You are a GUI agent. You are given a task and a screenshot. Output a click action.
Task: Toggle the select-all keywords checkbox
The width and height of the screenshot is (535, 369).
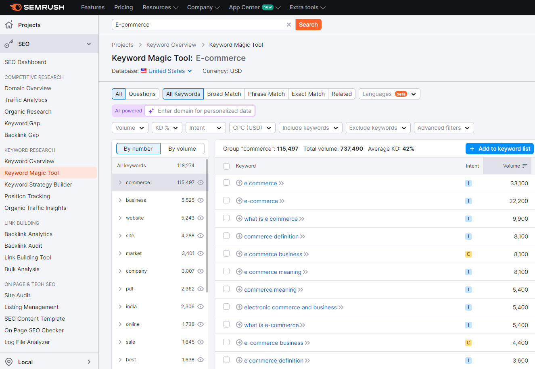point(226,166)
